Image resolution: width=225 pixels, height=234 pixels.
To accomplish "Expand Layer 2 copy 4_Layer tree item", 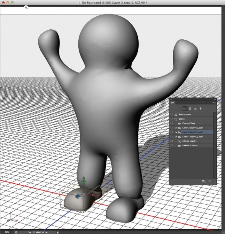I will coord(176,128).
